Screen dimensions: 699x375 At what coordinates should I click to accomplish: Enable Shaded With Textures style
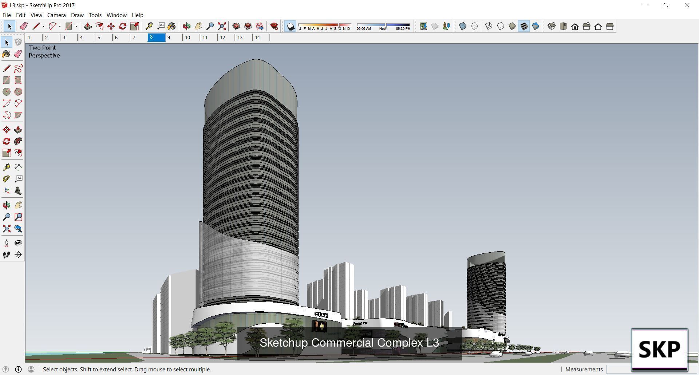pos(524,26)
